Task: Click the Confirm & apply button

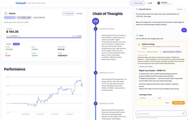Action: point(178,103)
